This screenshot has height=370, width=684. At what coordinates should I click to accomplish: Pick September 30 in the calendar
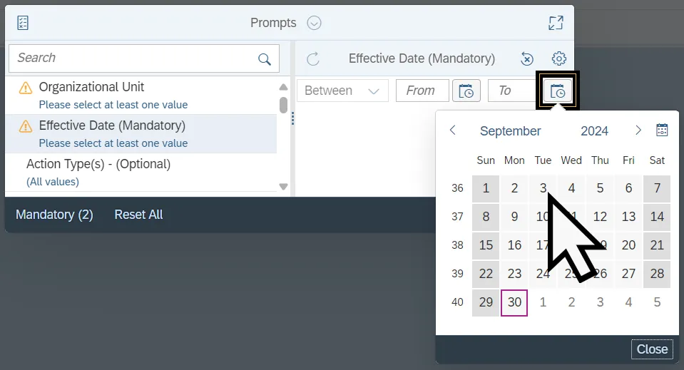(x=514, y=302)
